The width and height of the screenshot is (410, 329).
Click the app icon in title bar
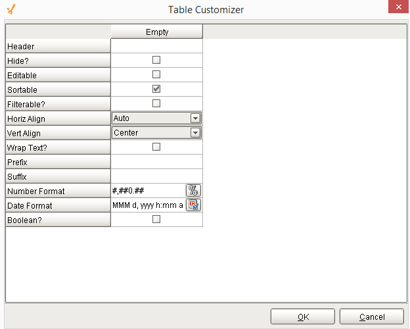[11, 9]
